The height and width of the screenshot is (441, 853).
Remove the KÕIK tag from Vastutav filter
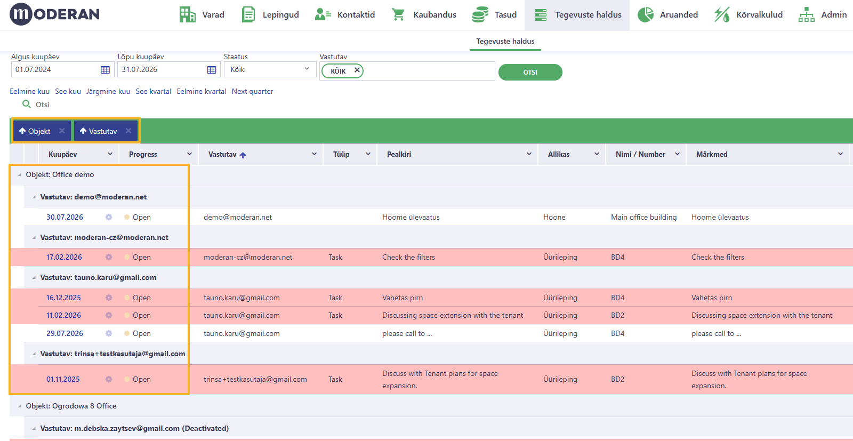pyautogui.click(x=357, y=70)
